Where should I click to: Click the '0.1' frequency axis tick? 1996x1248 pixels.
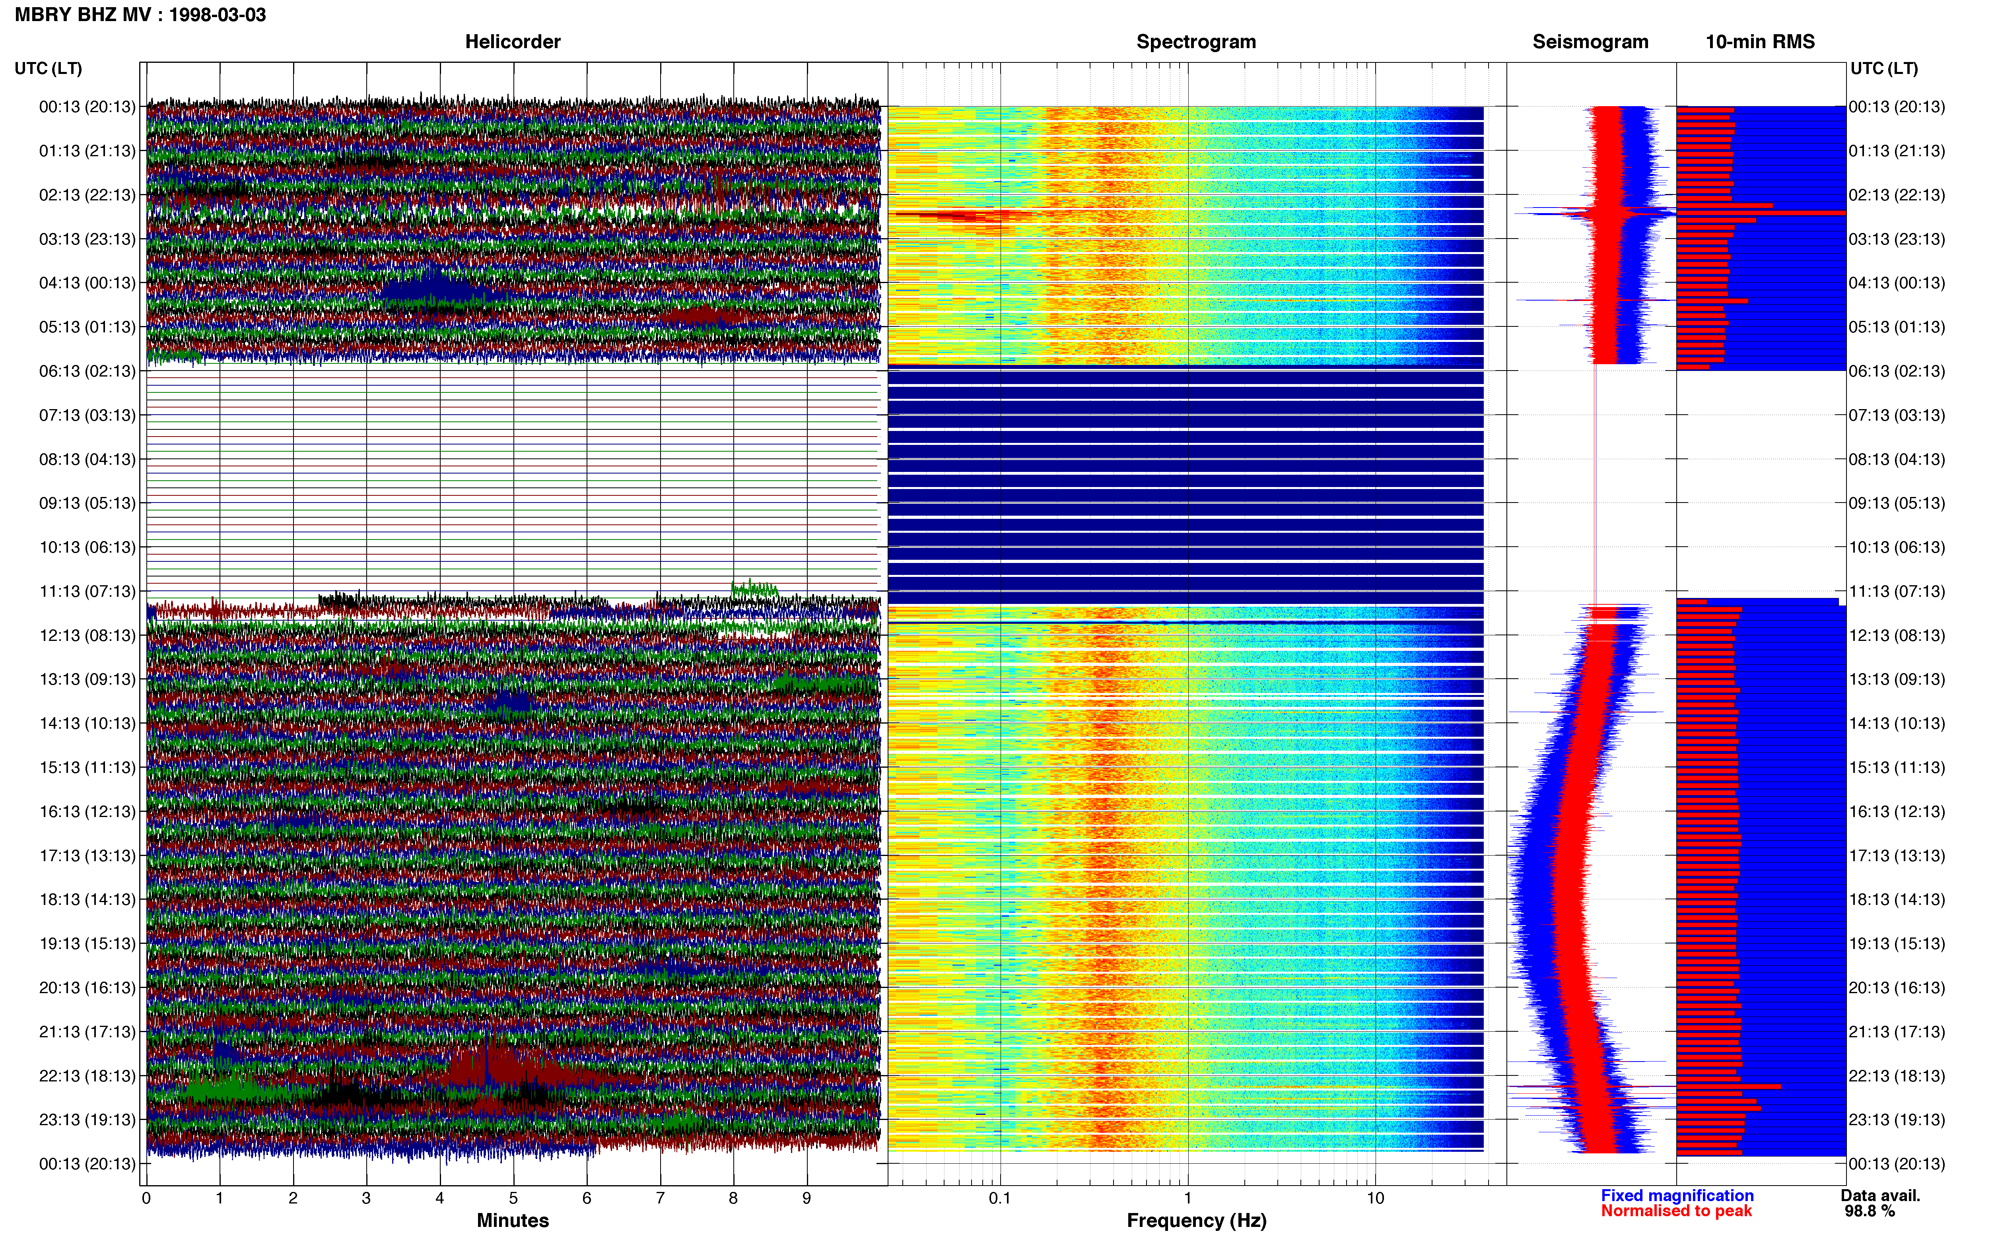[x=1000, y=1198]
